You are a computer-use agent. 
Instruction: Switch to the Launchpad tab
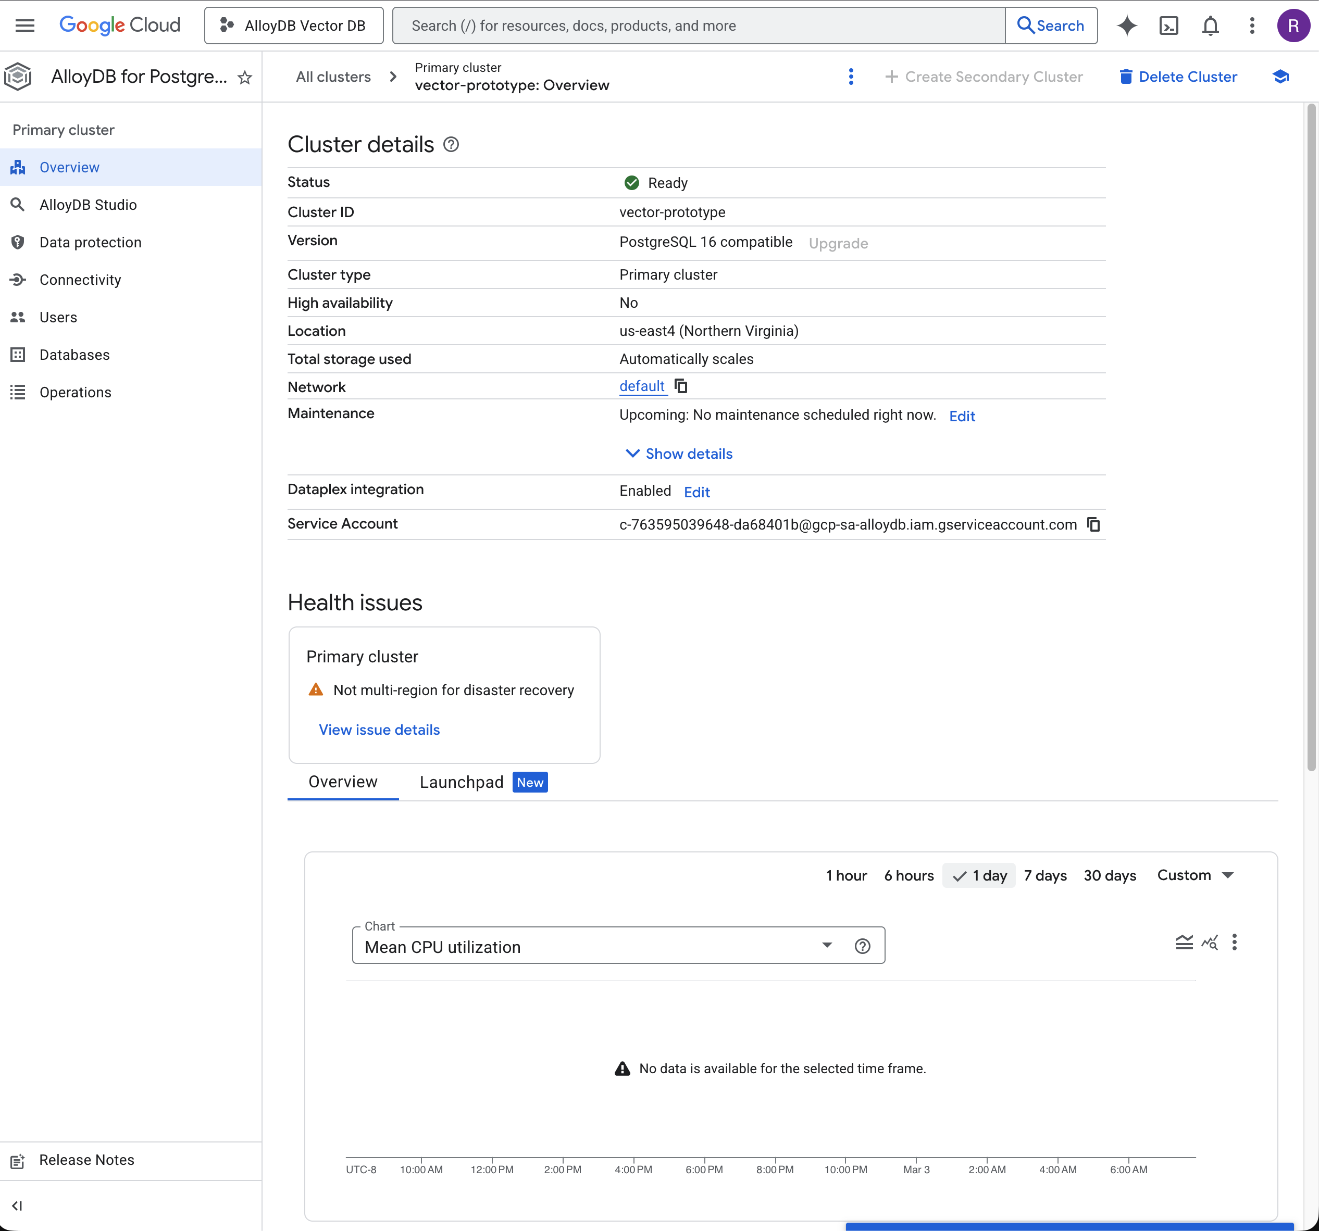[x=461, y=782]
